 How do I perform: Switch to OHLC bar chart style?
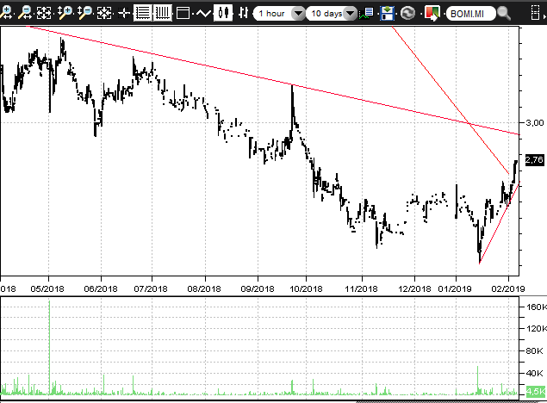243,13
